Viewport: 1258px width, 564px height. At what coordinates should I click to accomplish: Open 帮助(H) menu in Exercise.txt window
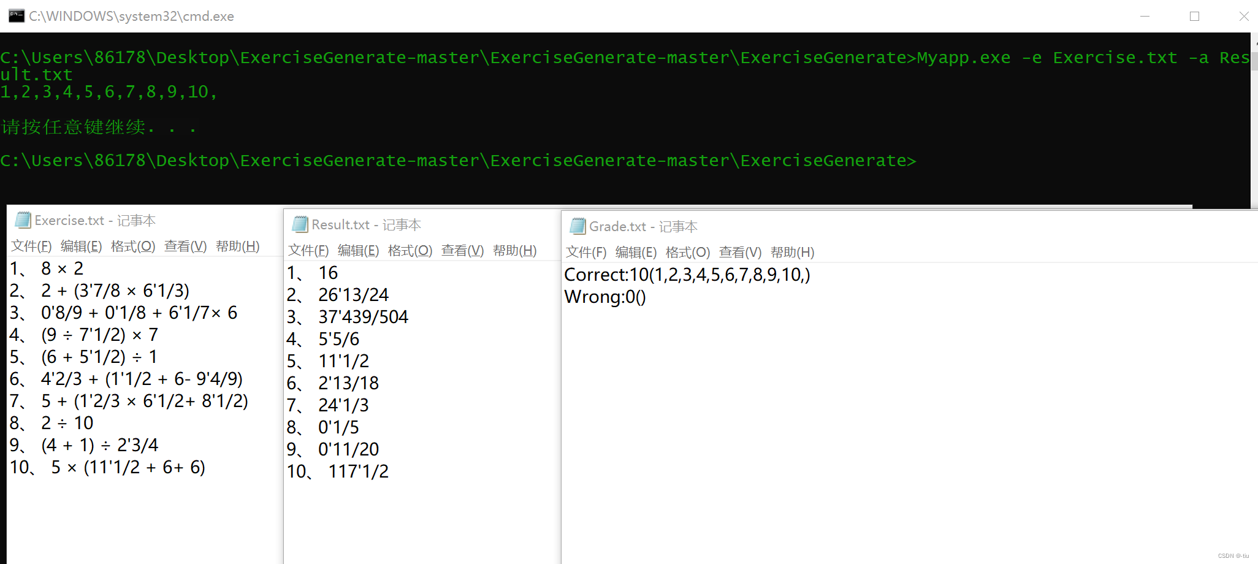pyautogui.click(x=238, y=246)
